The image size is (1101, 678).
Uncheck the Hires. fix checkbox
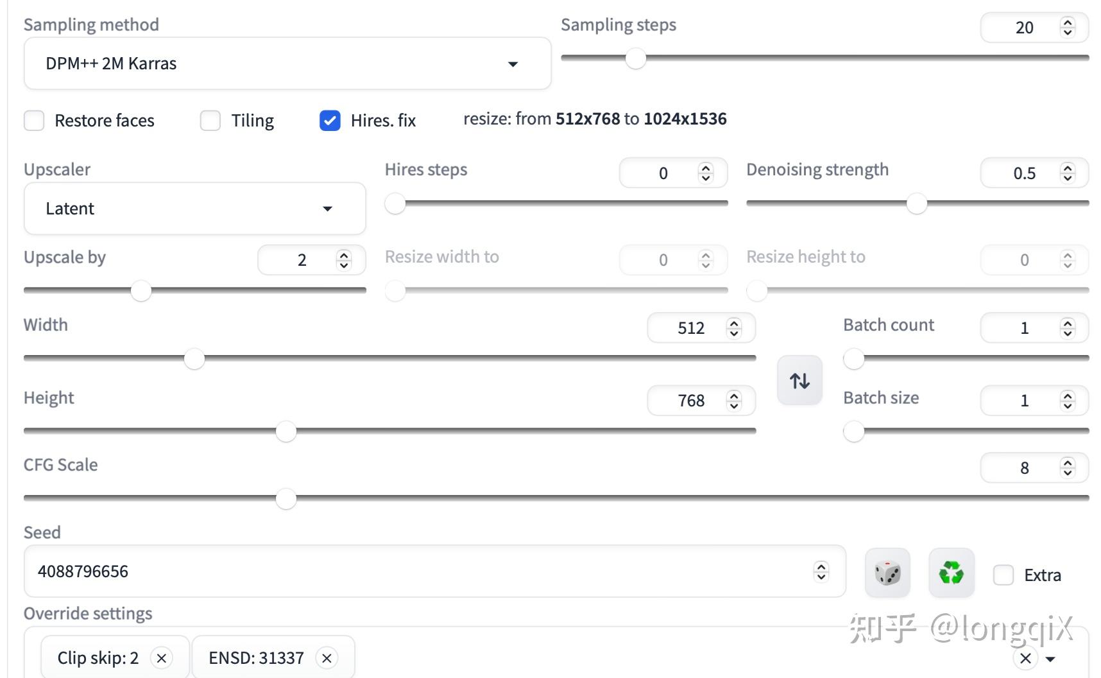[x=330, y=121]
